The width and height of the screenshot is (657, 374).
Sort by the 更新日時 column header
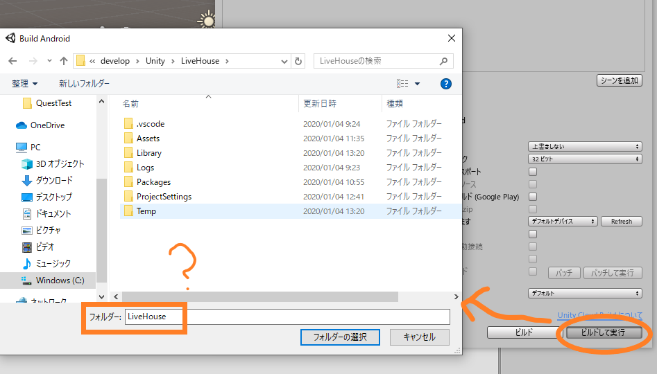point(320,104)
